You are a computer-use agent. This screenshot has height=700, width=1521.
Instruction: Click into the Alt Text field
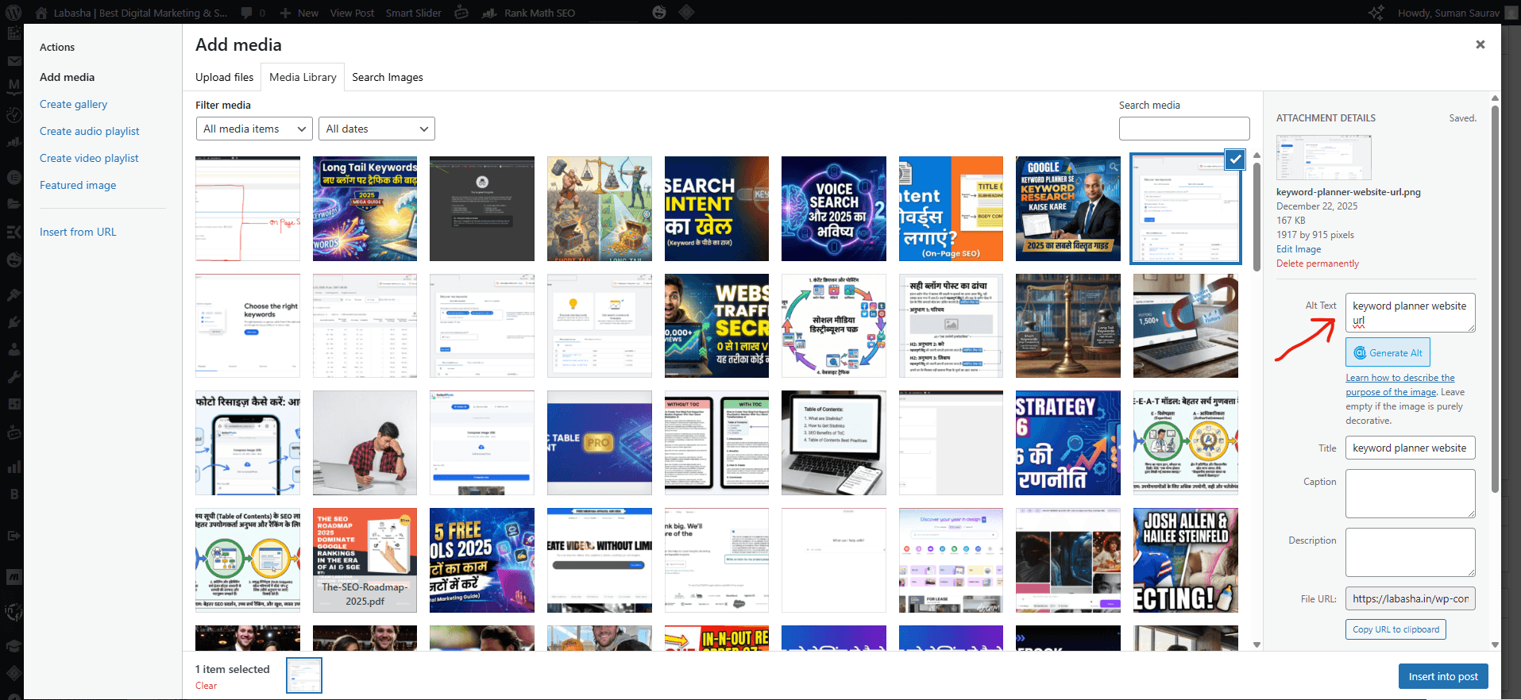(x=1411, y=313)
